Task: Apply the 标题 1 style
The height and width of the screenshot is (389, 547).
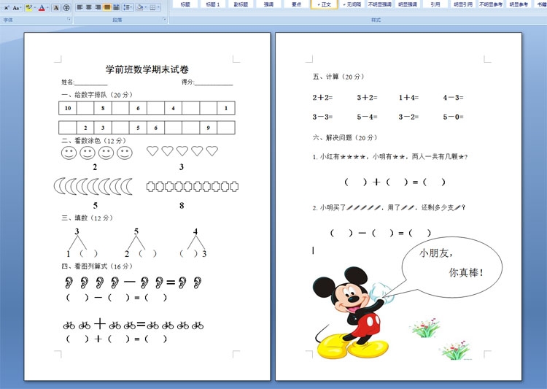Action: coord(213,4)
